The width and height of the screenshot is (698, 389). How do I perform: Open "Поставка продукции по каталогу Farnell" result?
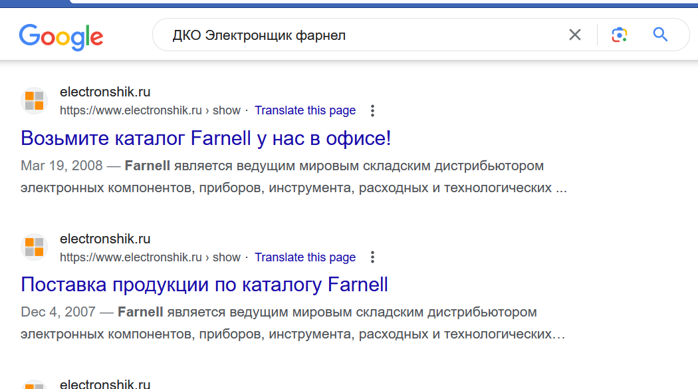point(204,285)
